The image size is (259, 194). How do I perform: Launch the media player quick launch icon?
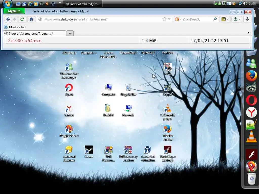tap(36, 4)
